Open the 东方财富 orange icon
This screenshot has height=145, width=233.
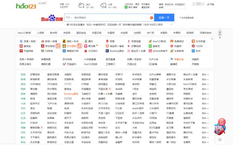tap(193, 41)
